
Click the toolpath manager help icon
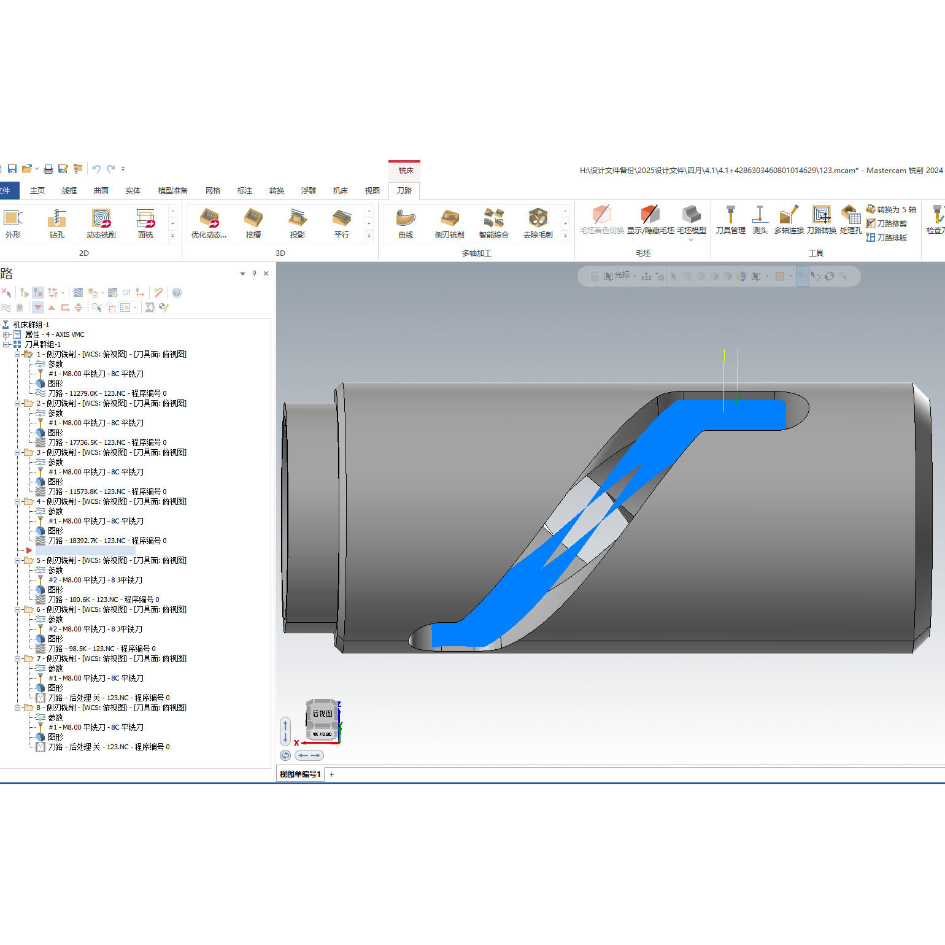[177, 293]
